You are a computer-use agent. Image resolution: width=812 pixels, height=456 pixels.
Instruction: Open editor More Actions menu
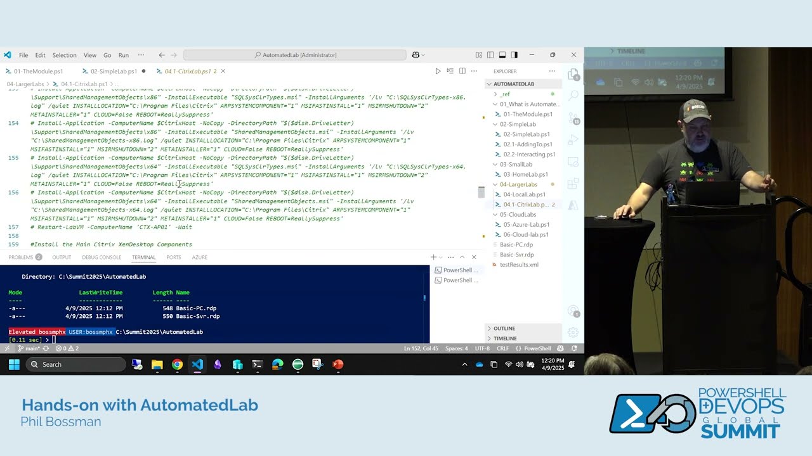pos(475,71)
